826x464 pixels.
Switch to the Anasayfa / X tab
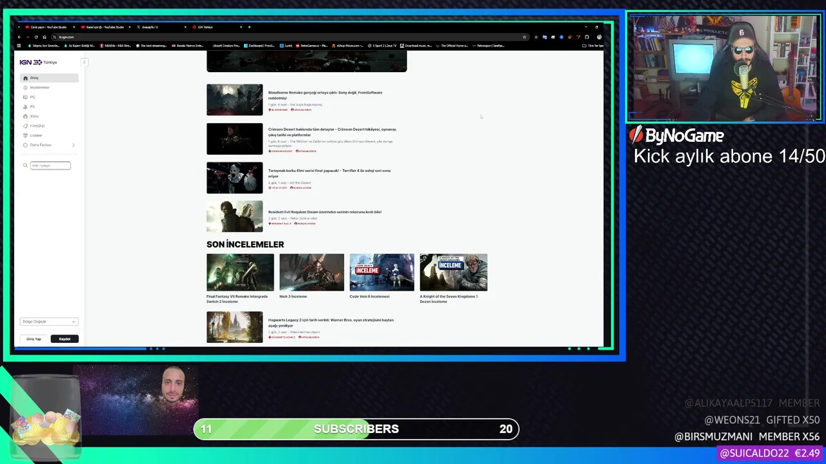161,27
